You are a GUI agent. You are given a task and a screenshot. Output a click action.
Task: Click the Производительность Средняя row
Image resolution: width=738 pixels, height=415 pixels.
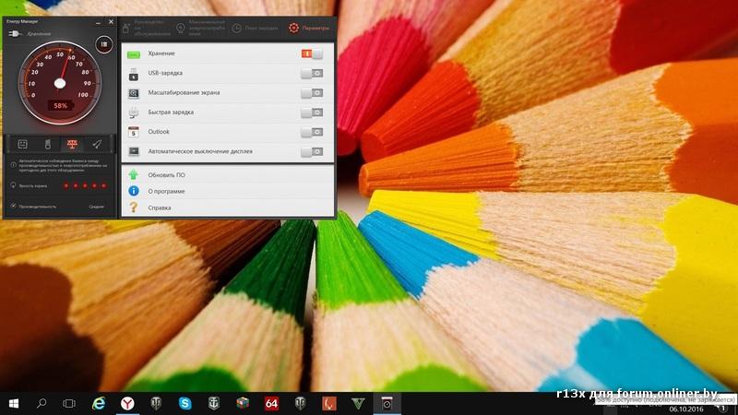(59, 207)
